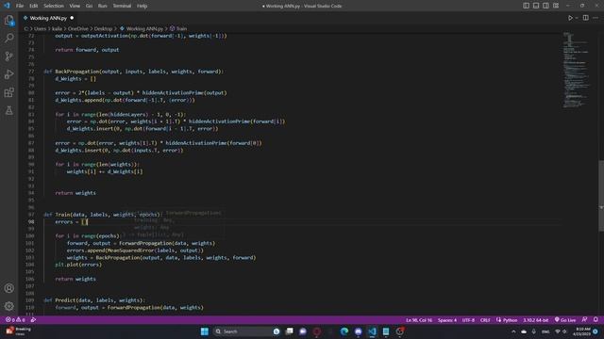Open the Windows Start menu
Screen dimensions: 604x339
(205, 331)
